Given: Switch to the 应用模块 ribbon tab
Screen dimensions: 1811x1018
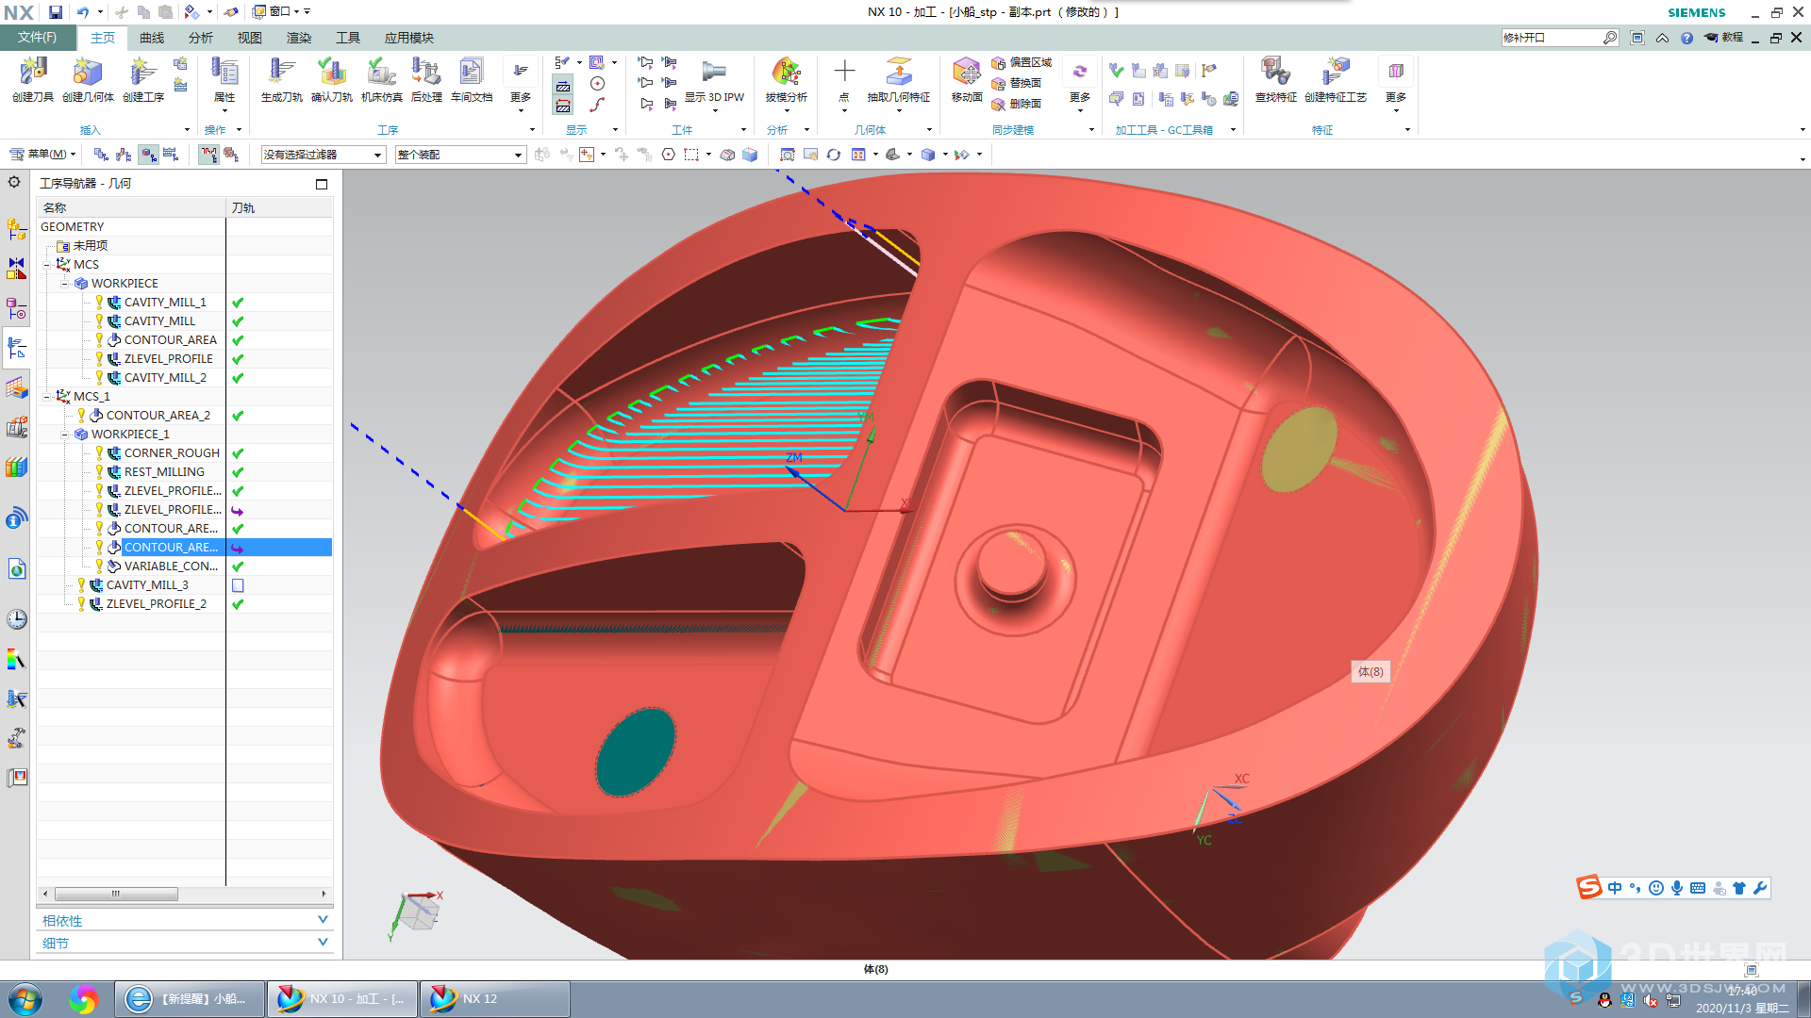Looking at the screenshot, I should (409, 38).
